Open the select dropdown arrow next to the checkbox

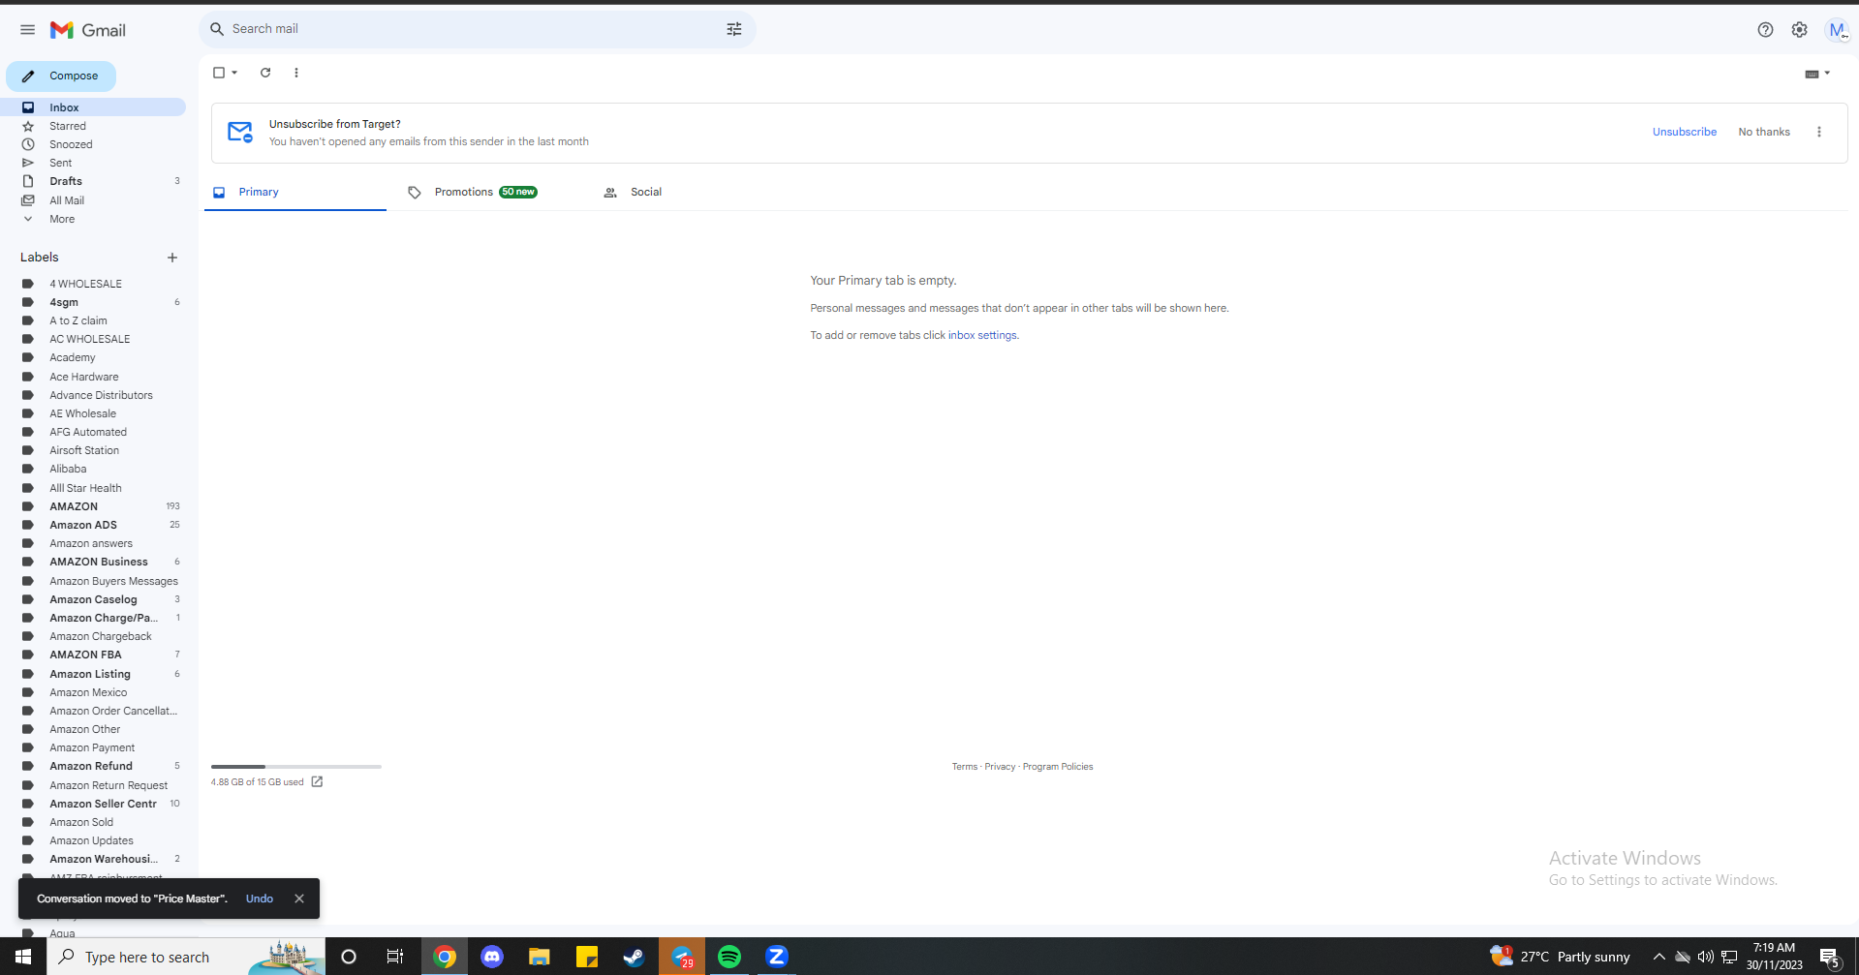tap(234, 73)
